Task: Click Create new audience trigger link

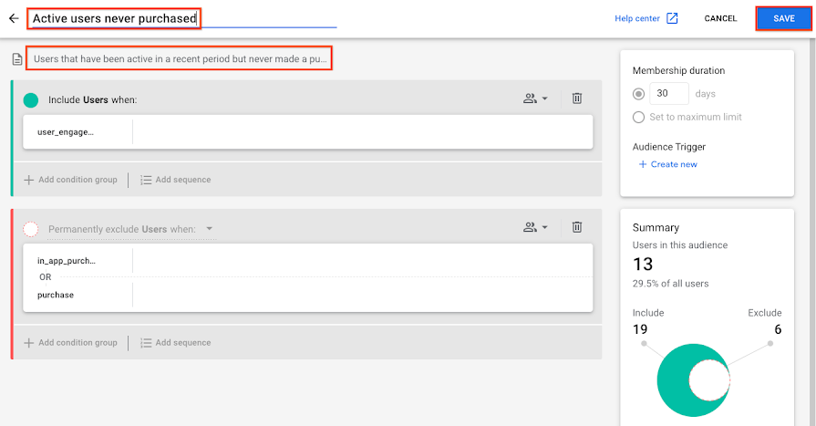Action: (x=667, y=164)
